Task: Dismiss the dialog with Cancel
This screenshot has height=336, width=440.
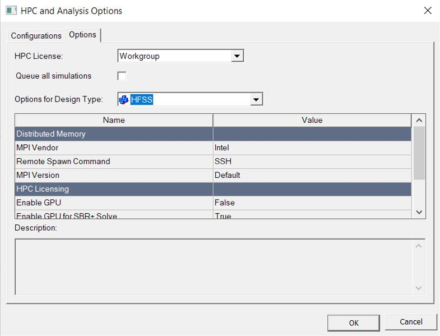Action: tap(411, 321)
